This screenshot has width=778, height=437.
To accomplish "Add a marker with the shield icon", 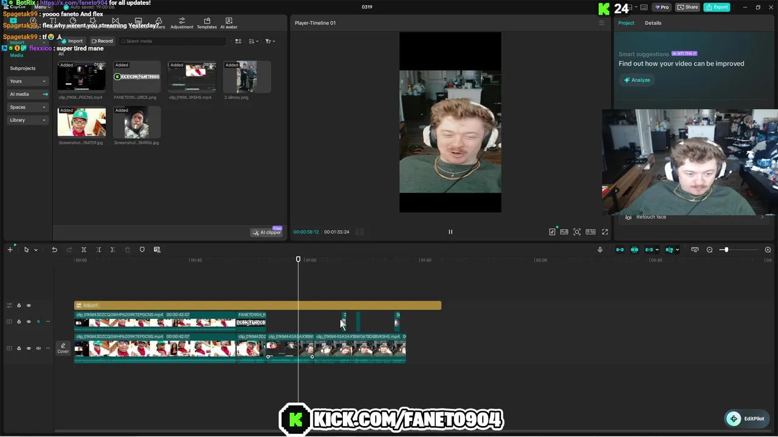I will click(142, 249).
